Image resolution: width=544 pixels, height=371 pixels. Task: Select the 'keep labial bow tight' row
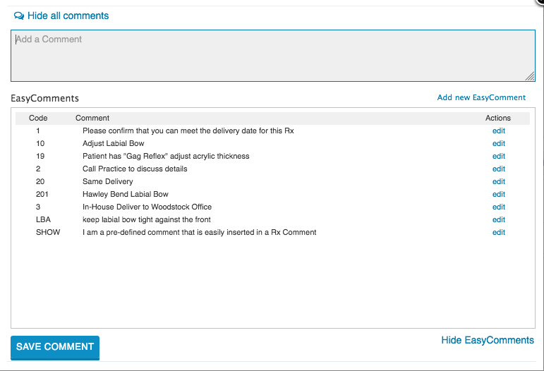(272, 220)
